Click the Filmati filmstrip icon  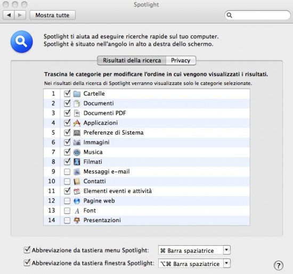point(77,162)
